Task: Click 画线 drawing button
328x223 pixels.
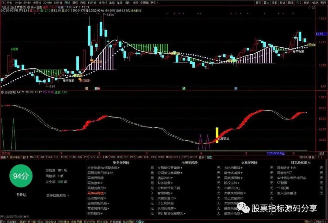Action: (x=291, y=3)
